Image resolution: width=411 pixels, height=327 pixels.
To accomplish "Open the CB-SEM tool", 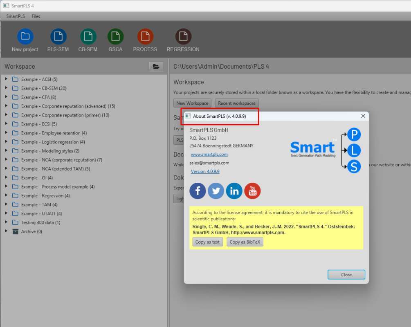I will click(88, 39).
